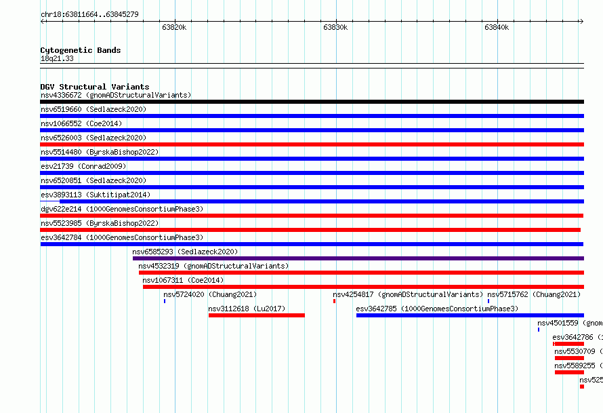Select the red nsv3112618 variant bar
The height and width of the screenshot is (413, 603).
point(257,315)
